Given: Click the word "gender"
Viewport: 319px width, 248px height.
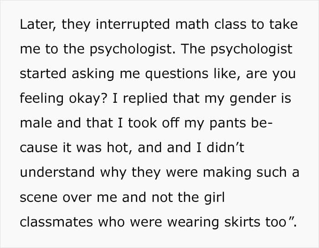Looking at the screenshot, I should [253, 98].
